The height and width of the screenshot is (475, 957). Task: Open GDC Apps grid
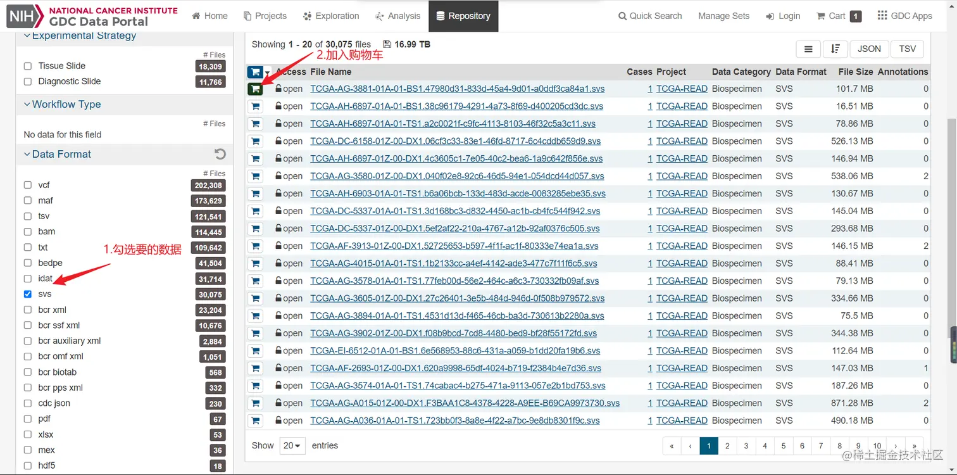click(904, 16)
